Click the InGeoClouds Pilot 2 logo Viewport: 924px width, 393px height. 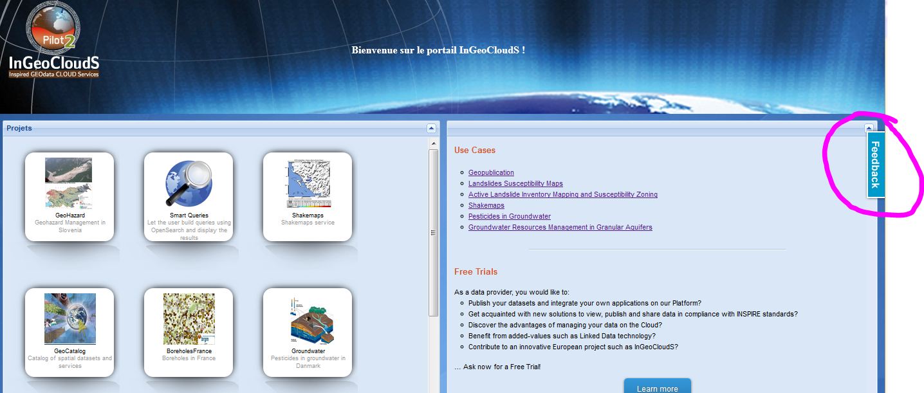pyautogui.click(x=54, y=39)
